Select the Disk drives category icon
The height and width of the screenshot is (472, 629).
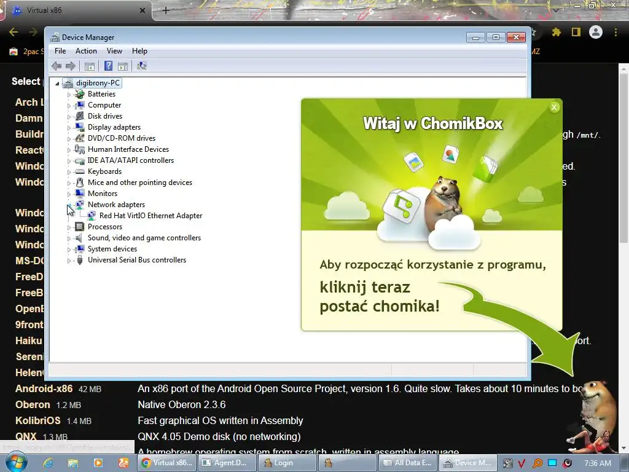click(80, 116)
